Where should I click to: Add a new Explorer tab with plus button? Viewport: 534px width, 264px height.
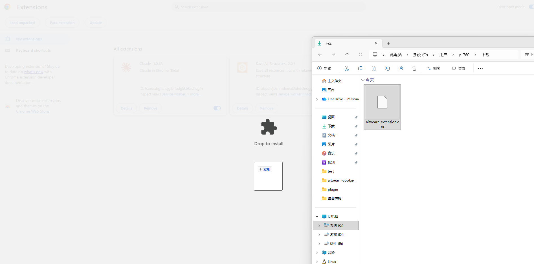[388, 43]
